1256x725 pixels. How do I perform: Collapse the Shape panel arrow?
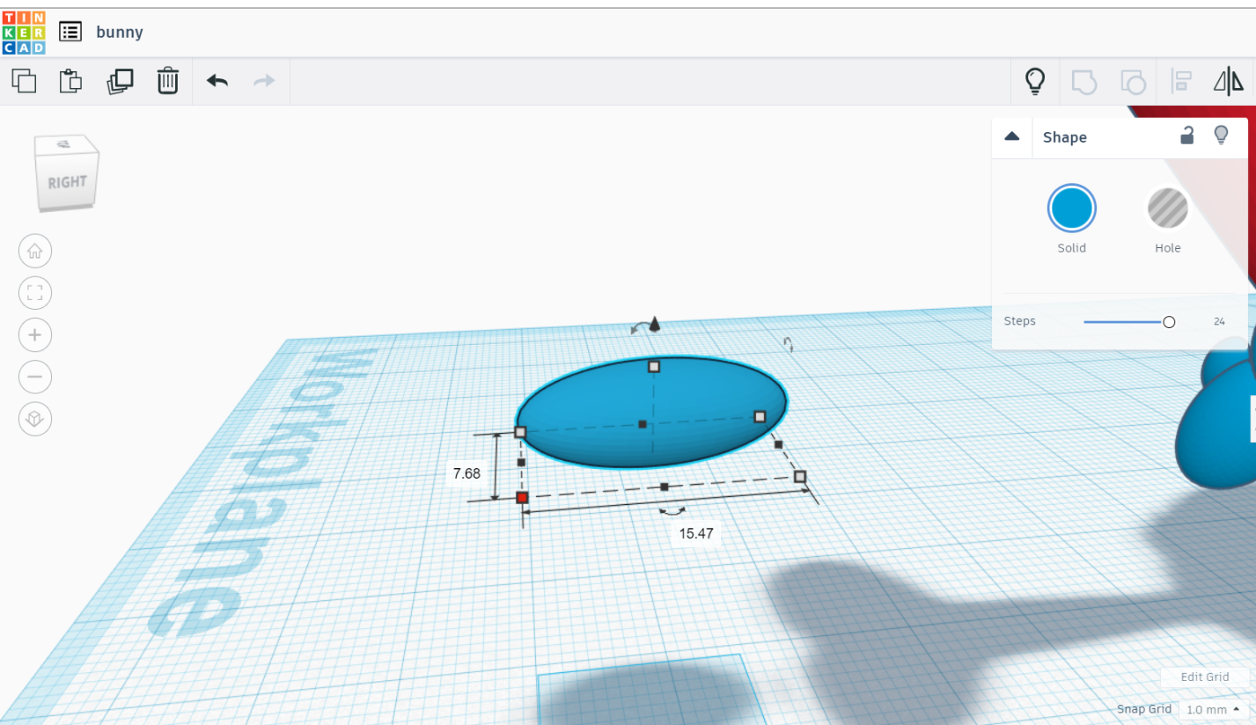point(1012,136)
